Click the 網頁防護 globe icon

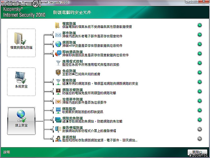(58, 44)
